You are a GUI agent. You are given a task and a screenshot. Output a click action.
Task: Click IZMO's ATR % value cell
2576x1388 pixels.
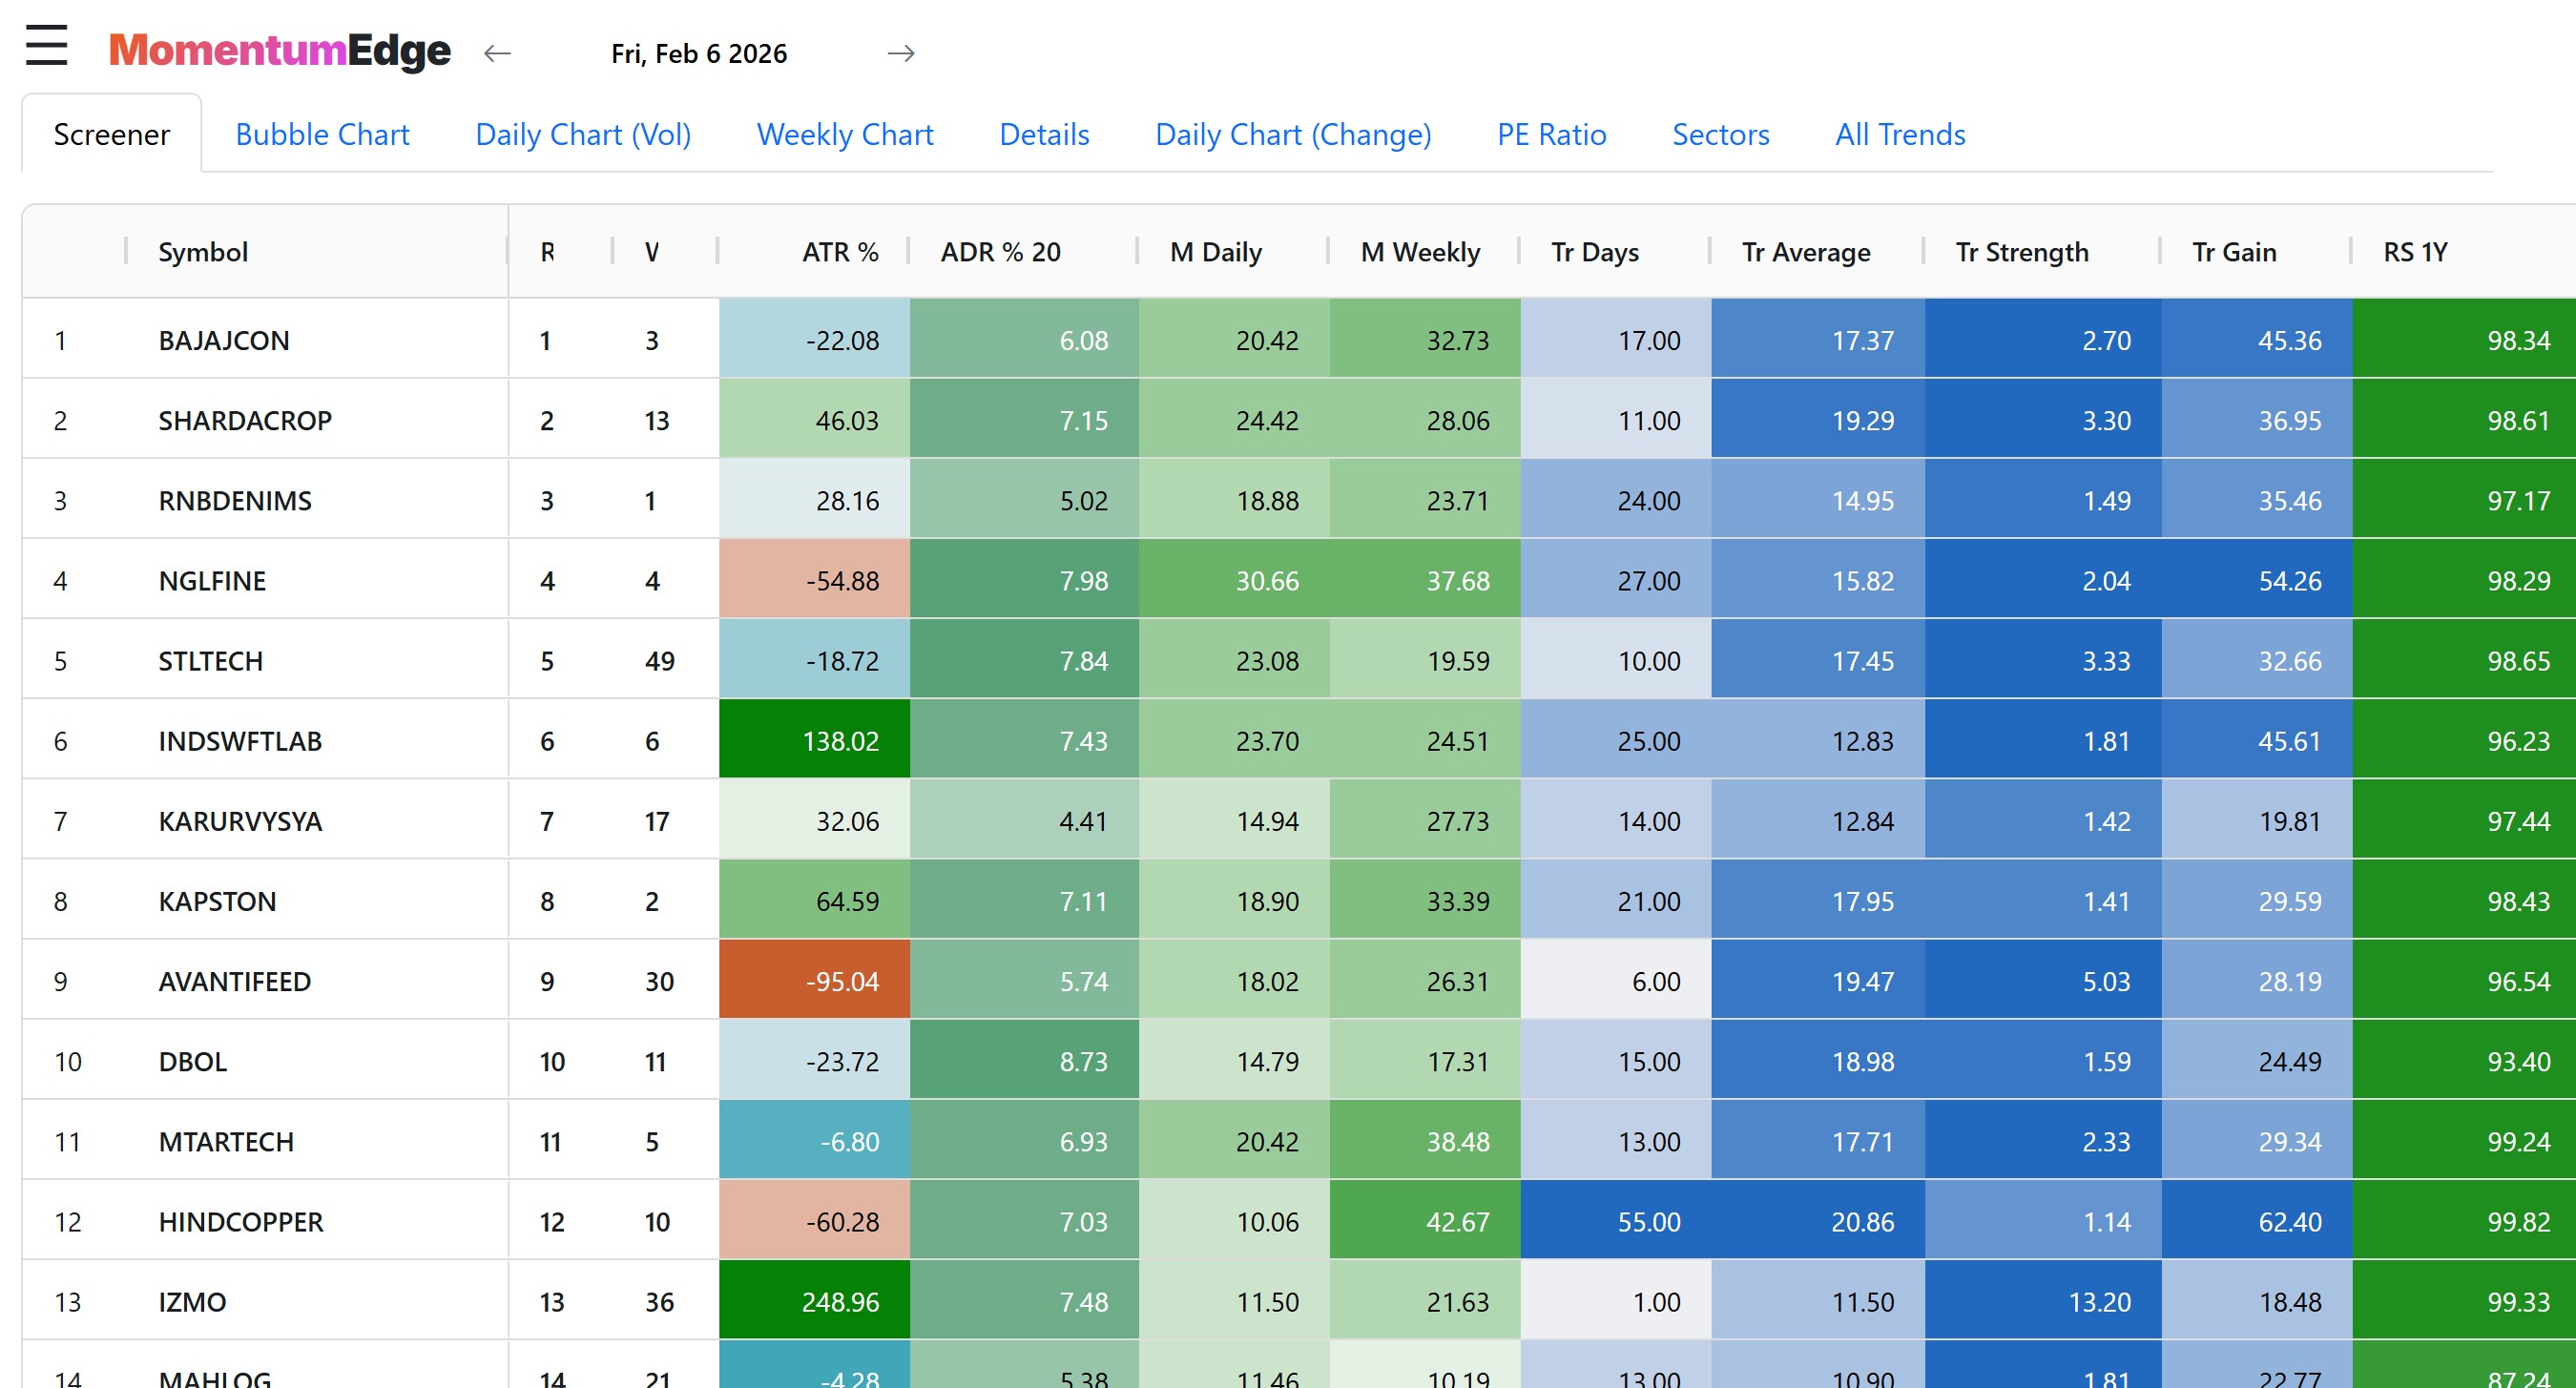coord(840,1301)
